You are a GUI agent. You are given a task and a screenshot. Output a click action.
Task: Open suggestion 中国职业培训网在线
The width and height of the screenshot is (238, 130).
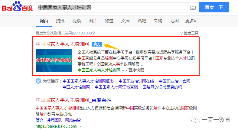tap(136, 81)
